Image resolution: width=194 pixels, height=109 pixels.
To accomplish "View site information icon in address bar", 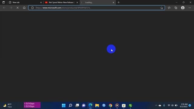I will point(32,8).
